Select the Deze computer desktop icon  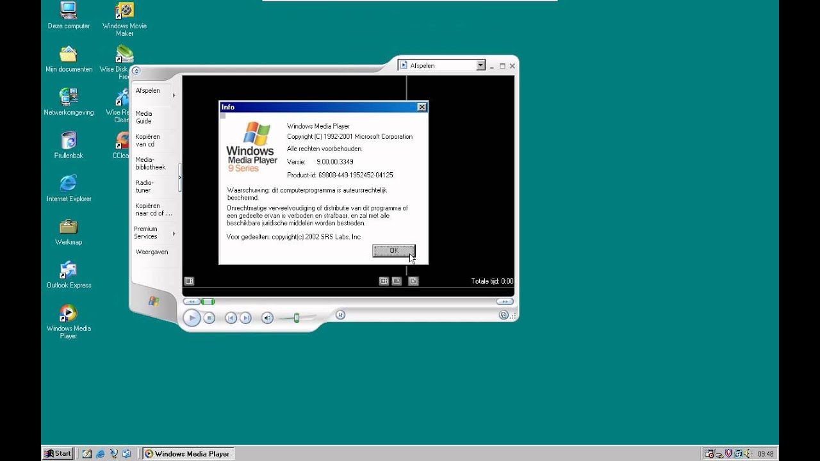(69, 15)
